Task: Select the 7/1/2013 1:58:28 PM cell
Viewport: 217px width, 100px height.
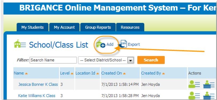Action: click(x=120, y=95)
